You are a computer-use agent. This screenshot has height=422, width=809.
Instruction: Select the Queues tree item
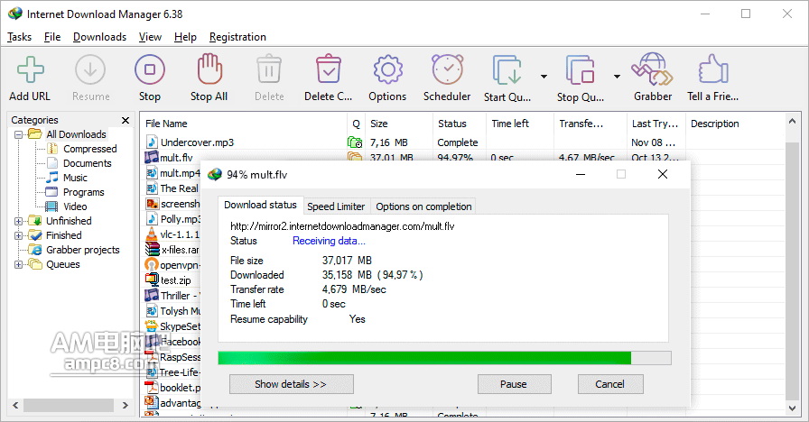point(63,264)
